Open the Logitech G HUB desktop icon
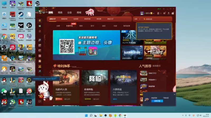 point(29,27)
